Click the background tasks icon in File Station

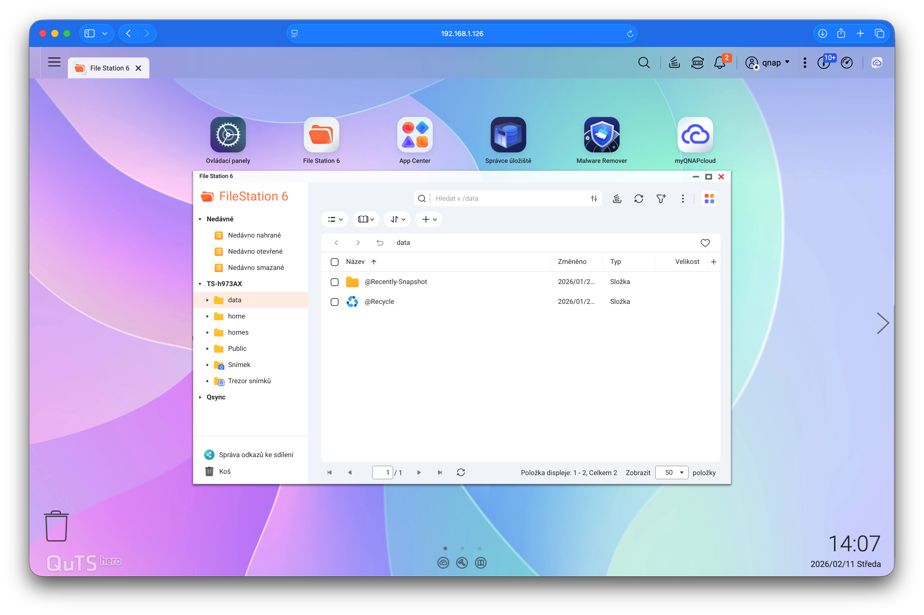(x=617, y=198)
